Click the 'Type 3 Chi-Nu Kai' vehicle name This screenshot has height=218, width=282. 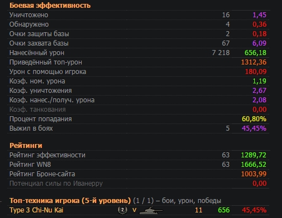[36, 210]
